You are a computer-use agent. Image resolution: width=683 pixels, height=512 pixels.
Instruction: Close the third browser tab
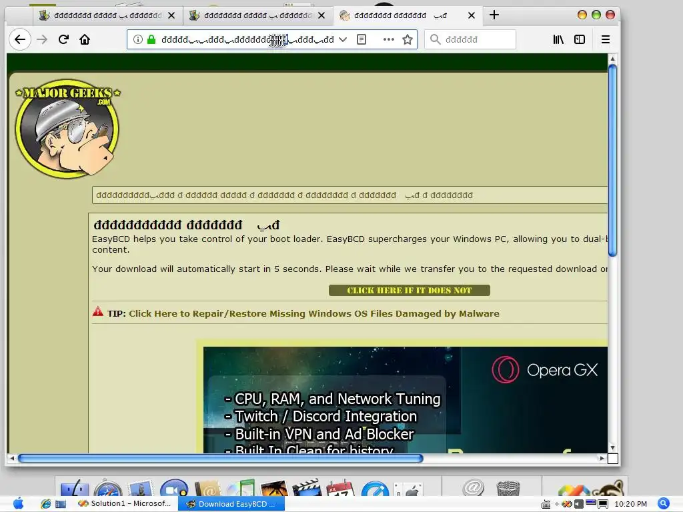click(472, 16)
